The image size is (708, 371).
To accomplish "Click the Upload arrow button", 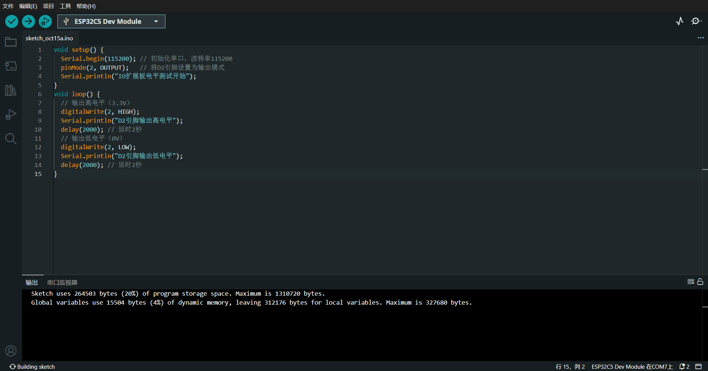I will 28,22.
